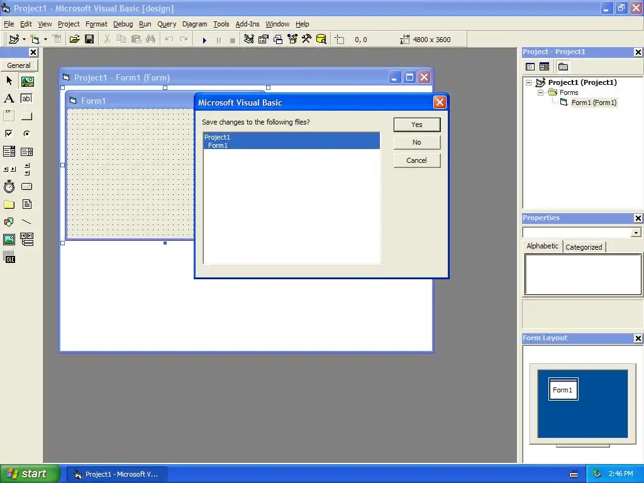The height and width of the screenshot is (483, 644).
Task: Select the FileListBox control tool
Action: (27, 204)
